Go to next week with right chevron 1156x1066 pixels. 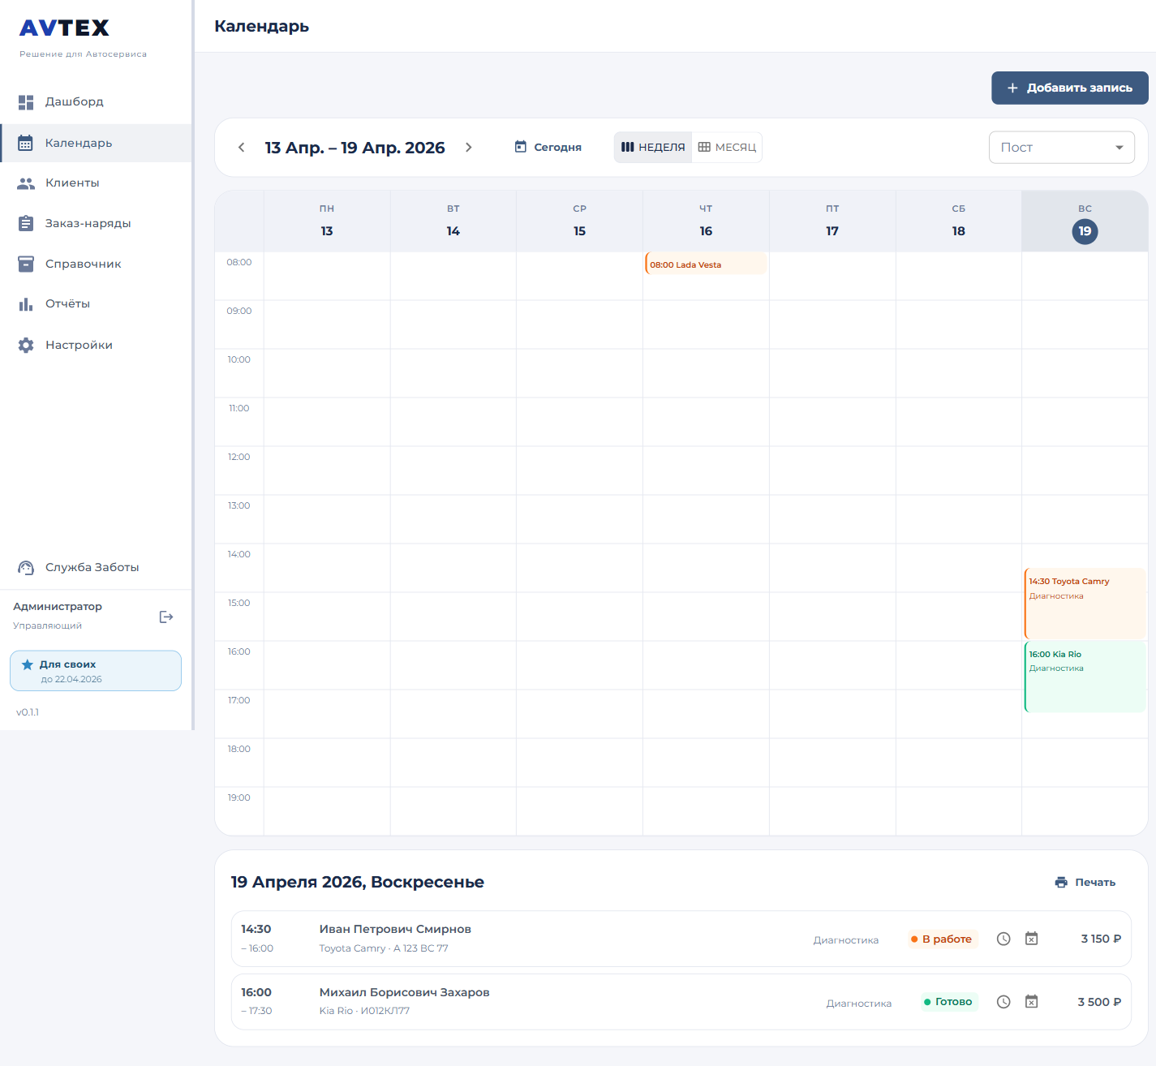click(468, 147)
